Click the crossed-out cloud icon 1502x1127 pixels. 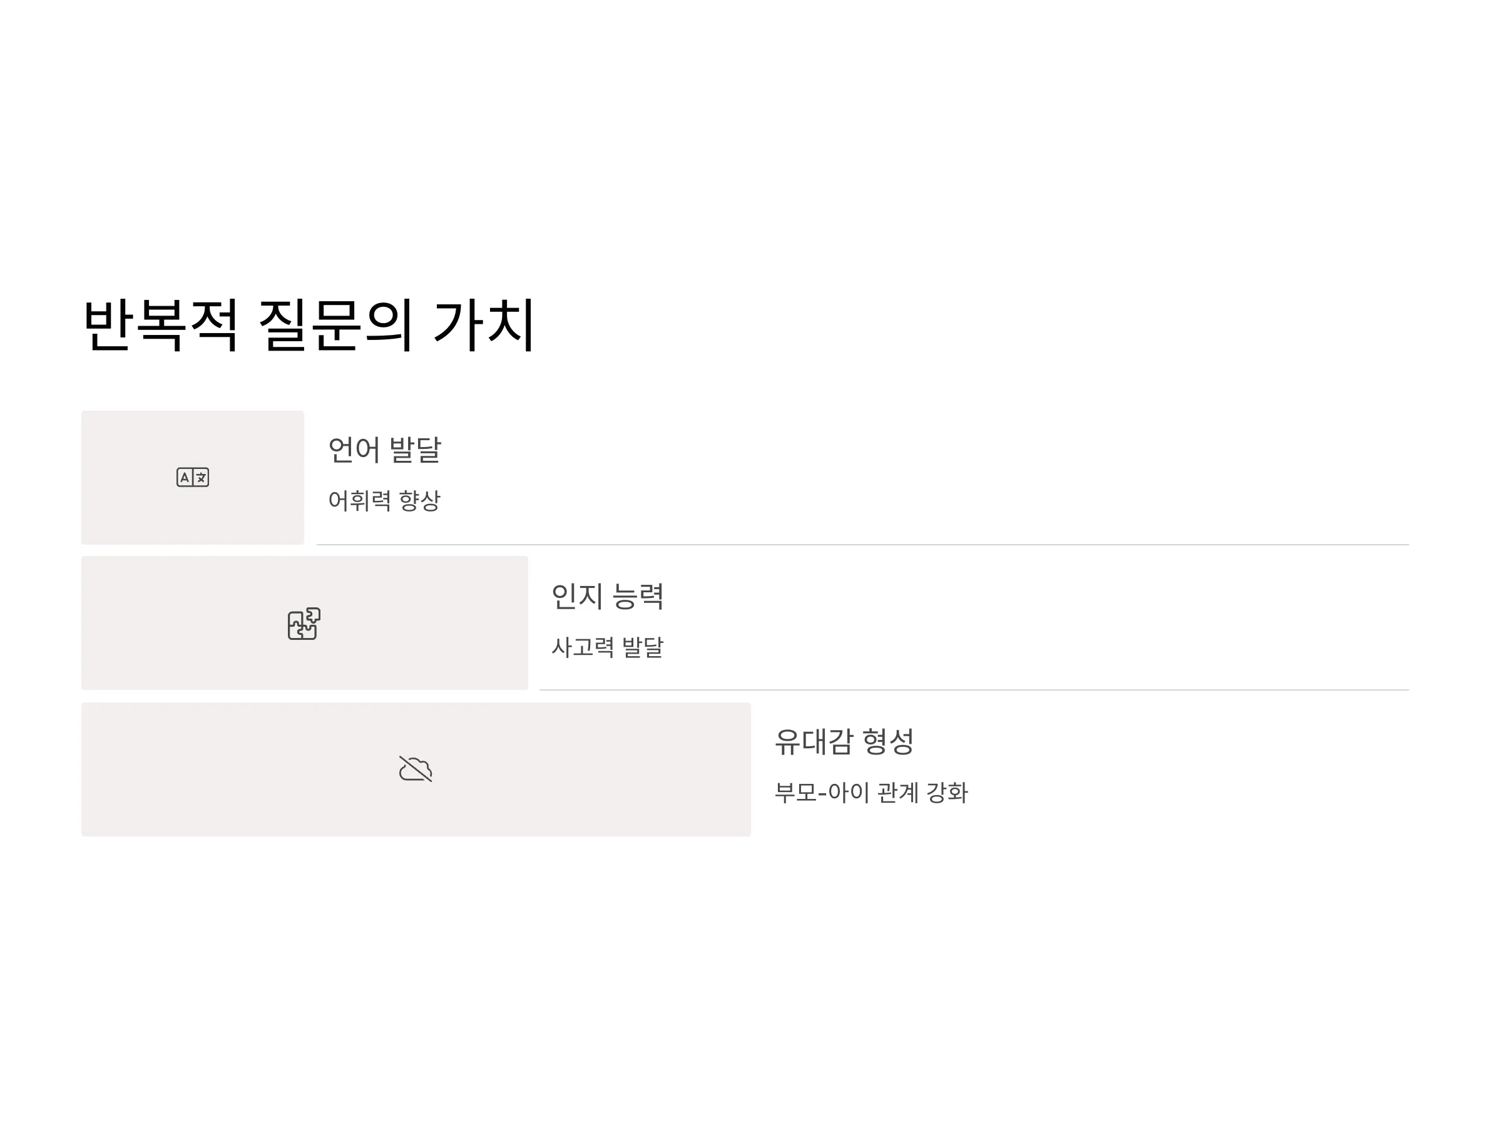pyautogui.click(x=416, y=769)
